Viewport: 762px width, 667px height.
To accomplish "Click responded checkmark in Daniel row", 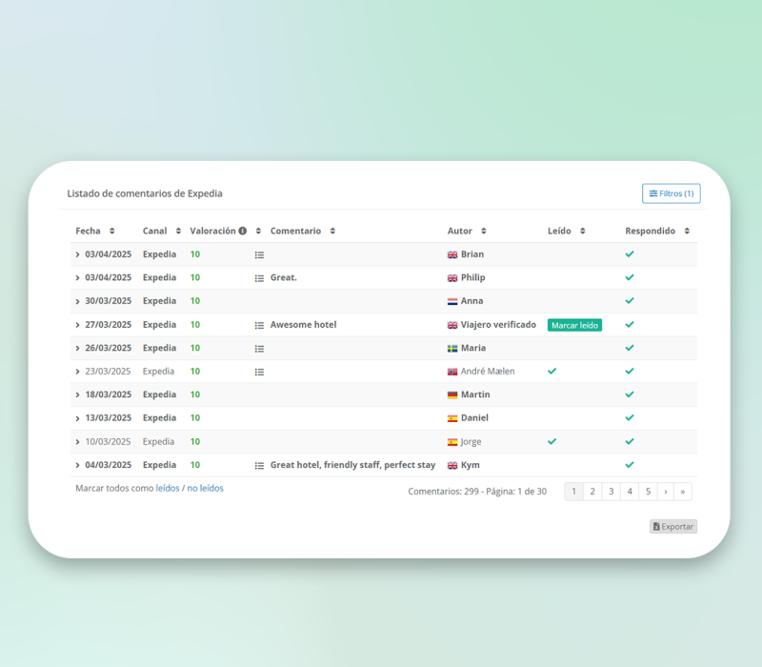I will [630, 417].
